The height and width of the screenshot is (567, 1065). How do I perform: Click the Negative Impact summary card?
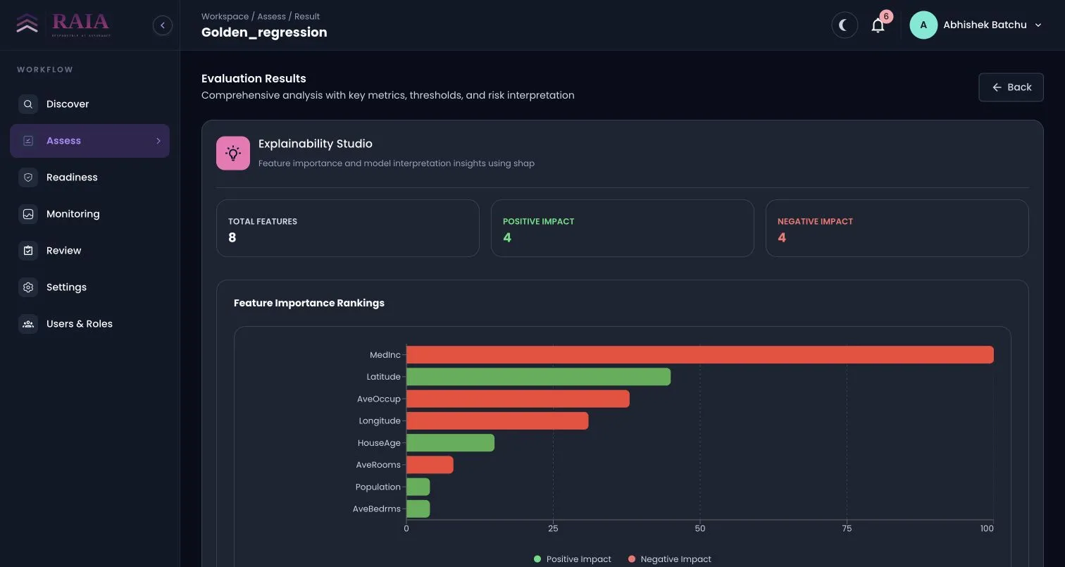pyautogui.click(x=897, y=228)
